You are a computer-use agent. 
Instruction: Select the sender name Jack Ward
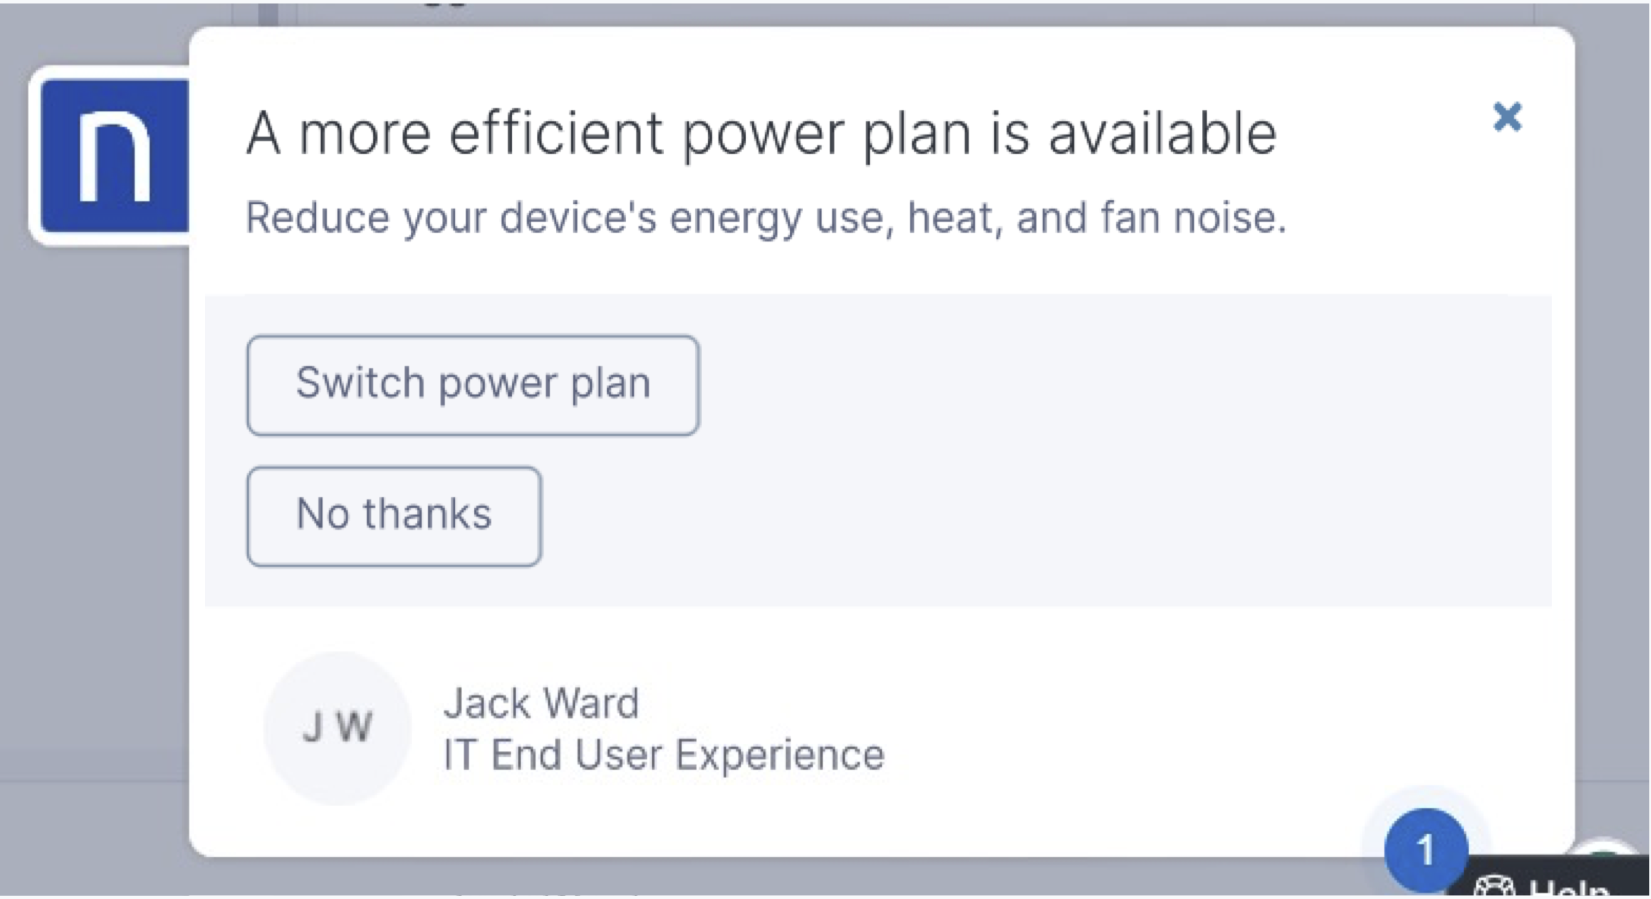[x=541, y=703]
